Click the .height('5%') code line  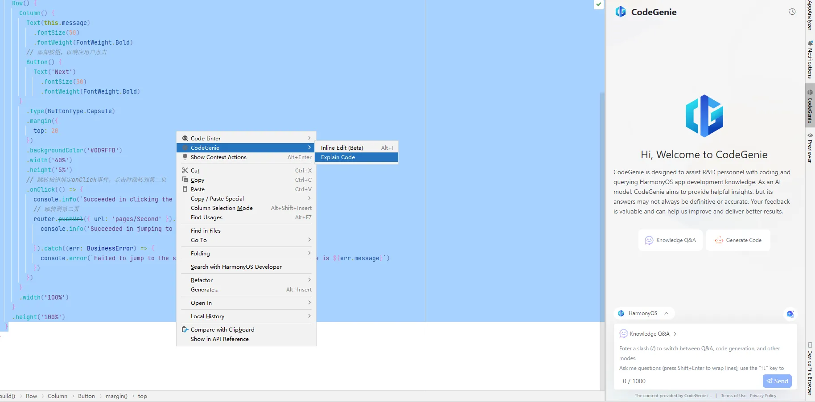coord(49,170)
